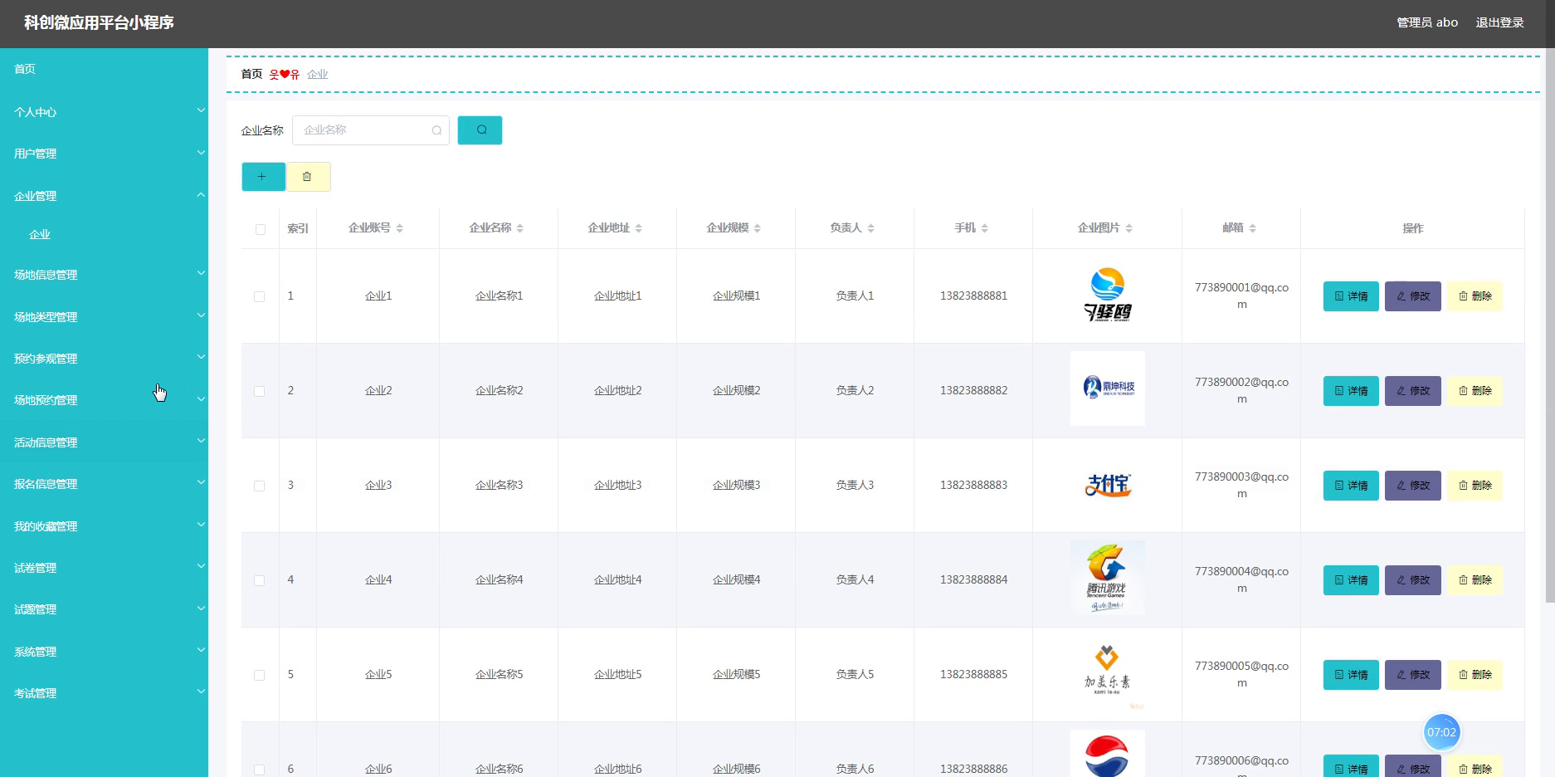Expand the 报名信息管理 sidebar menu
The image size is (1555, 777).
(x=104, y=484)
